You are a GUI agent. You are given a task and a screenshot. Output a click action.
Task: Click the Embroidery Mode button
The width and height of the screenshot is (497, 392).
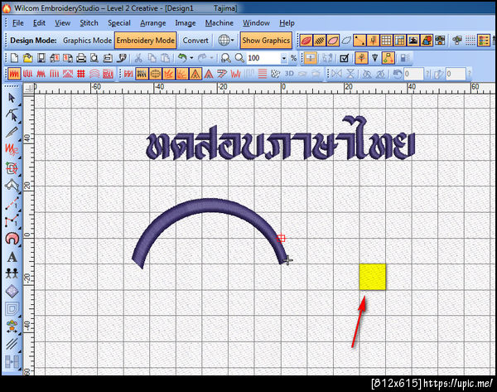tap(146, 41)
